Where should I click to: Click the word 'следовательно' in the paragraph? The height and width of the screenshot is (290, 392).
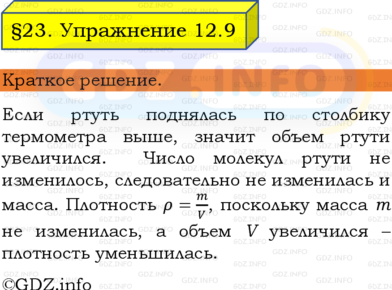click(177, 181)
